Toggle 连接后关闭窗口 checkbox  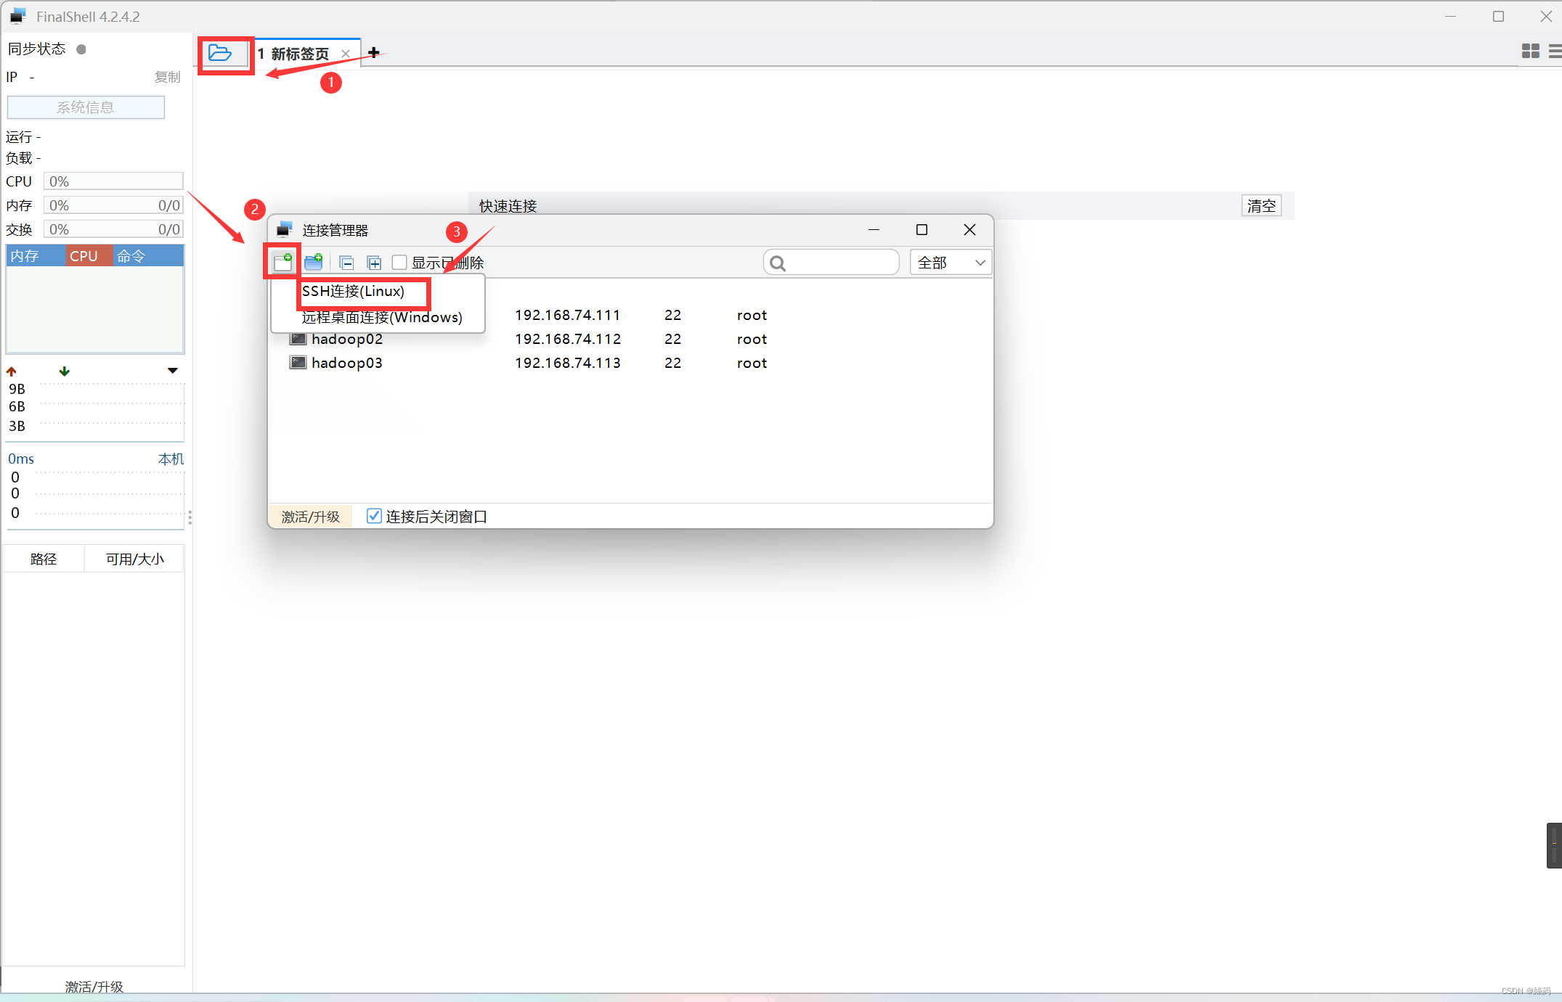[374, 516]
